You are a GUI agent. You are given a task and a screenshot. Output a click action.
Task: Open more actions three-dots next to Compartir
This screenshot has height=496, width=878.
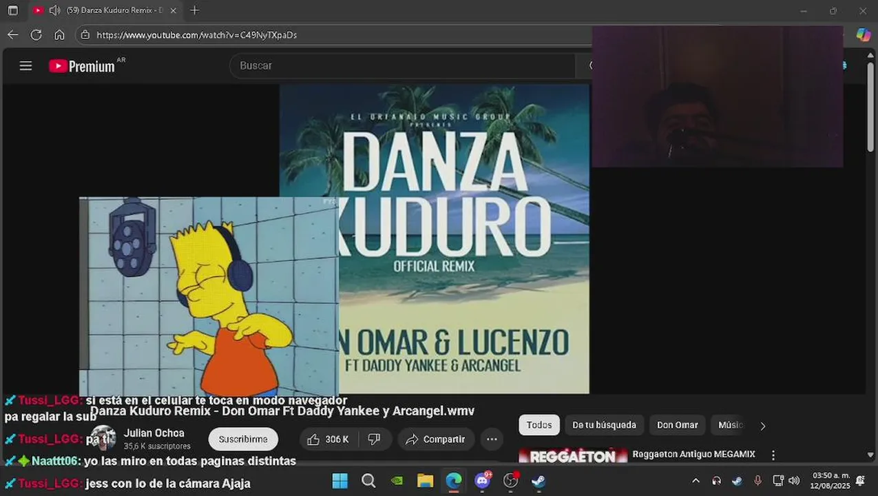tap(492, 439)
